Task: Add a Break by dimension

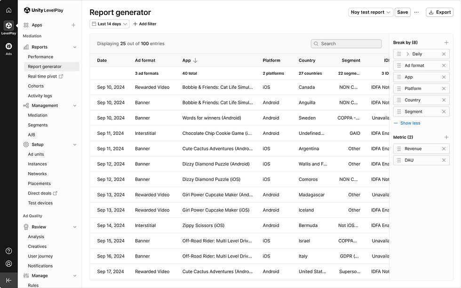Action: 446,43
